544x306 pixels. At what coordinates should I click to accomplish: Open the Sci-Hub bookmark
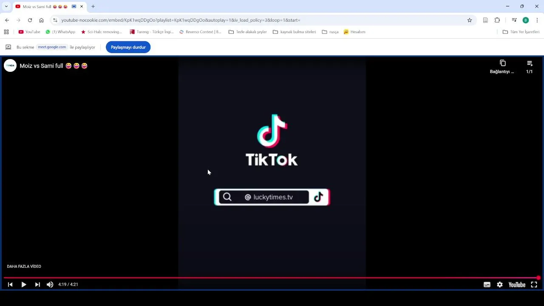pyautogui.click(x=101, y=32)
